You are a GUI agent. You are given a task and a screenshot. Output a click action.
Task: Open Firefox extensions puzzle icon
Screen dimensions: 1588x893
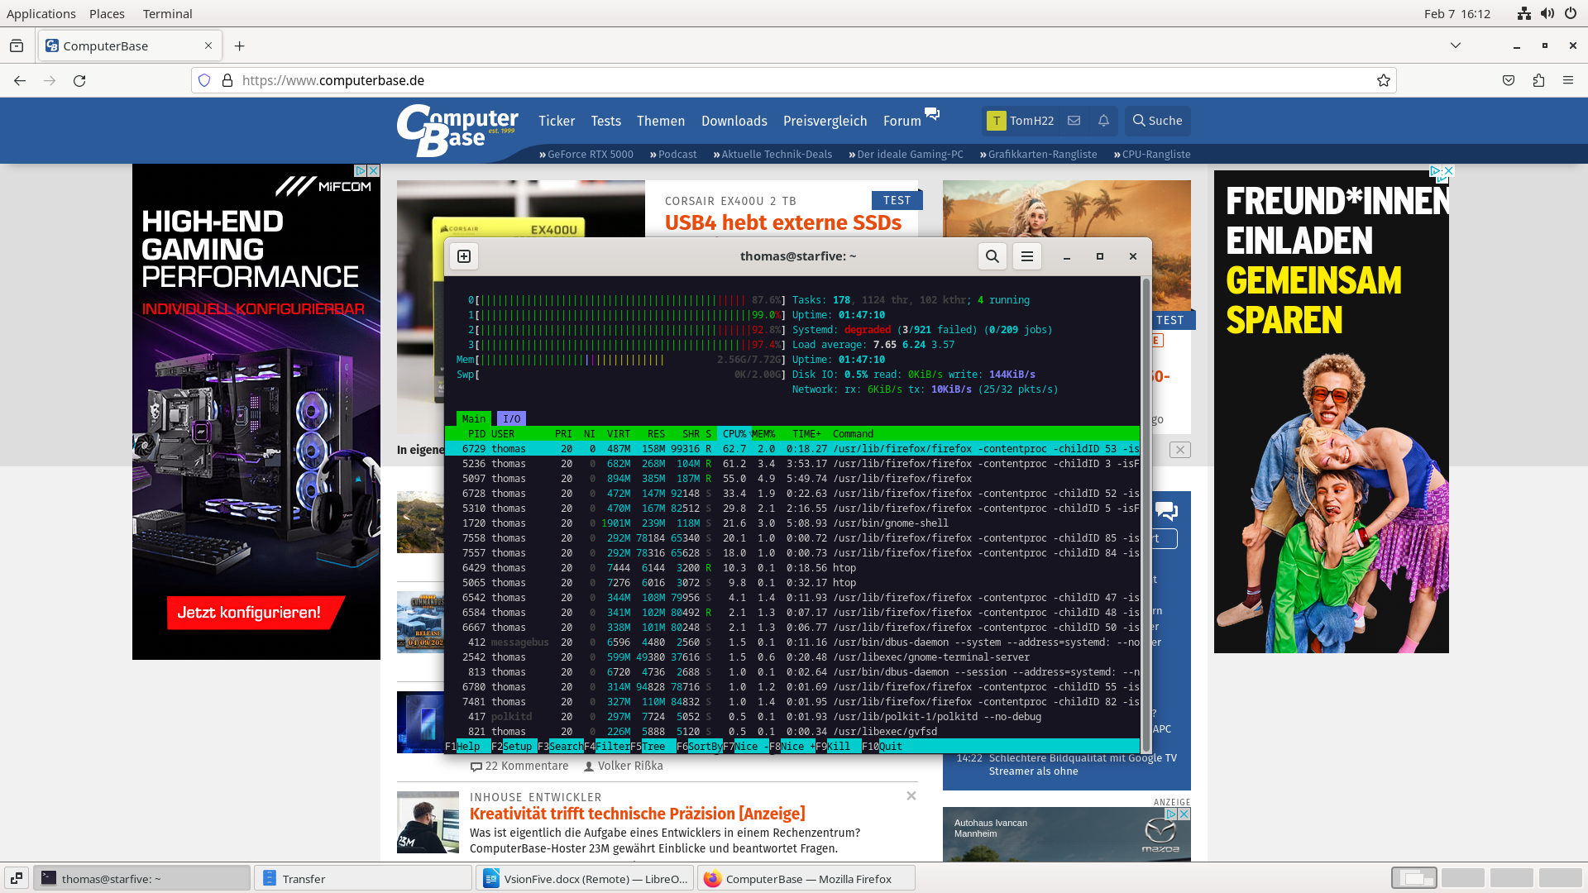click(x=1538, y=80)
